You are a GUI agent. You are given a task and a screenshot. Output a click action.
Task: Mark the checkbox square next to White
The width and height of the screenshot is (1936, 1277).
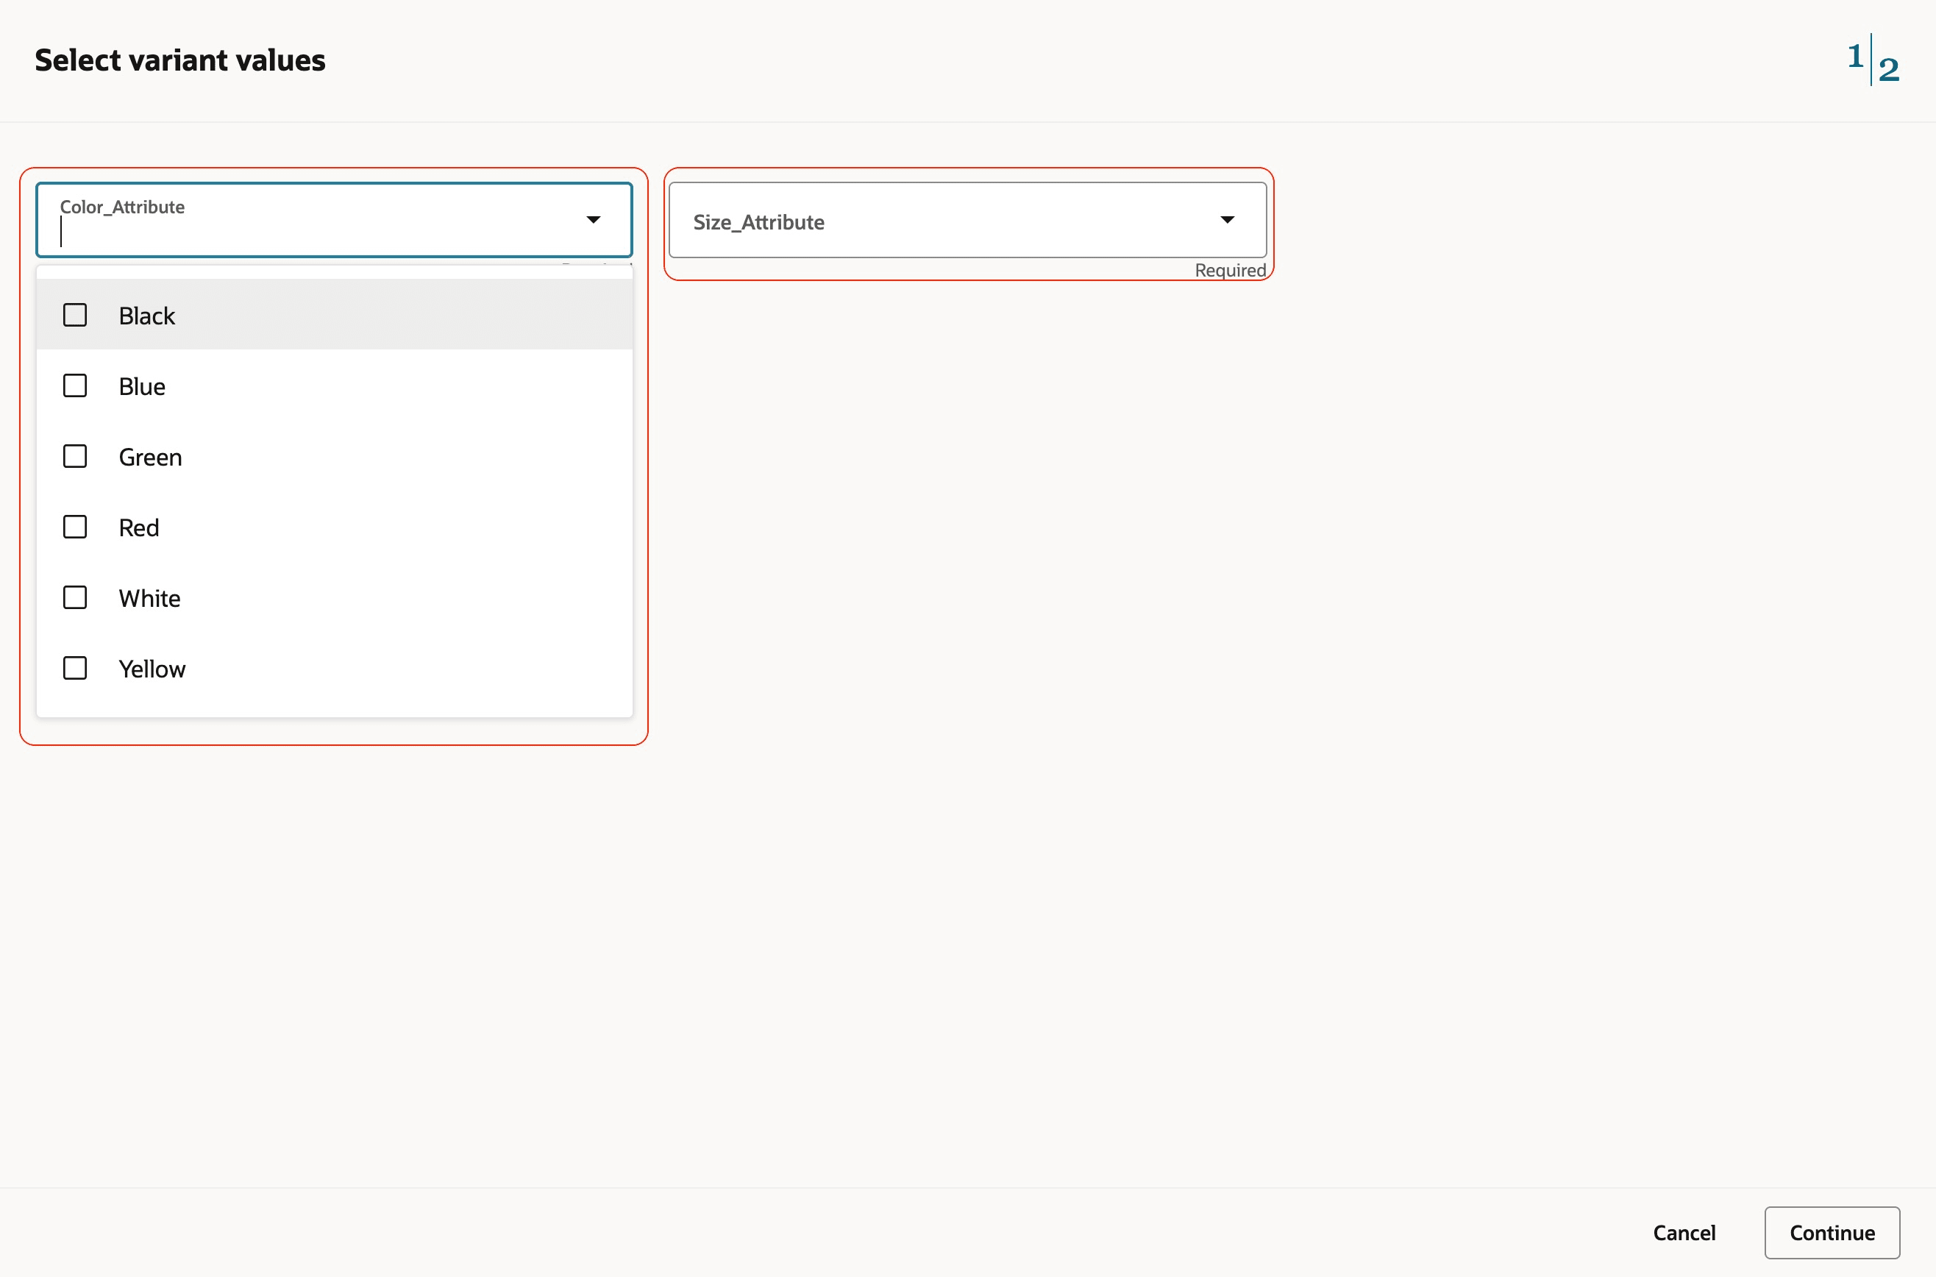75,598
